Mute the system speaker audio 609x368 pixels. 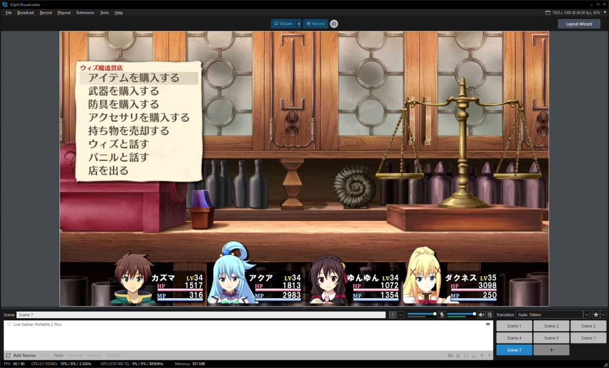(482, 315)
